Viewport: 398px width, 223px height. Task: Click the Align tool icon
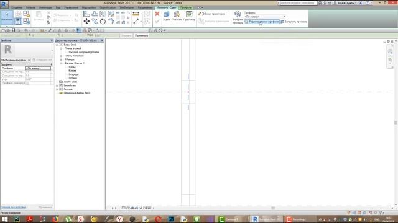[86, 14]
